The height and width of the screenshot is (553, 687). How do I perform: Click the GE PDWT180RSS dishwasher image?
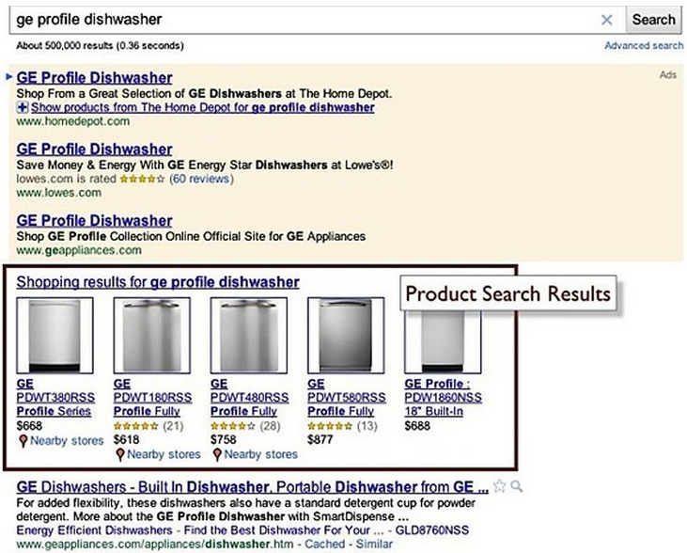pyautogui.click(x=152, y=336)
